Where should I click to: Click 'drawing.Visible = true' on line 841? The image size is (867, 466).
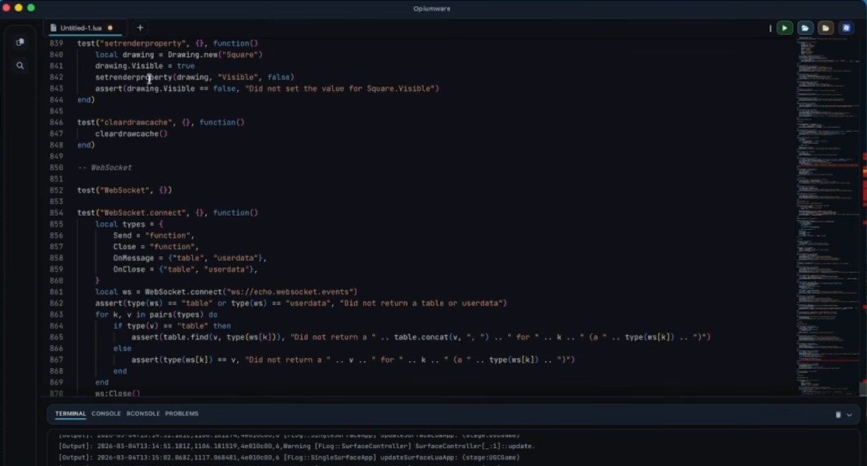(145, 66)
